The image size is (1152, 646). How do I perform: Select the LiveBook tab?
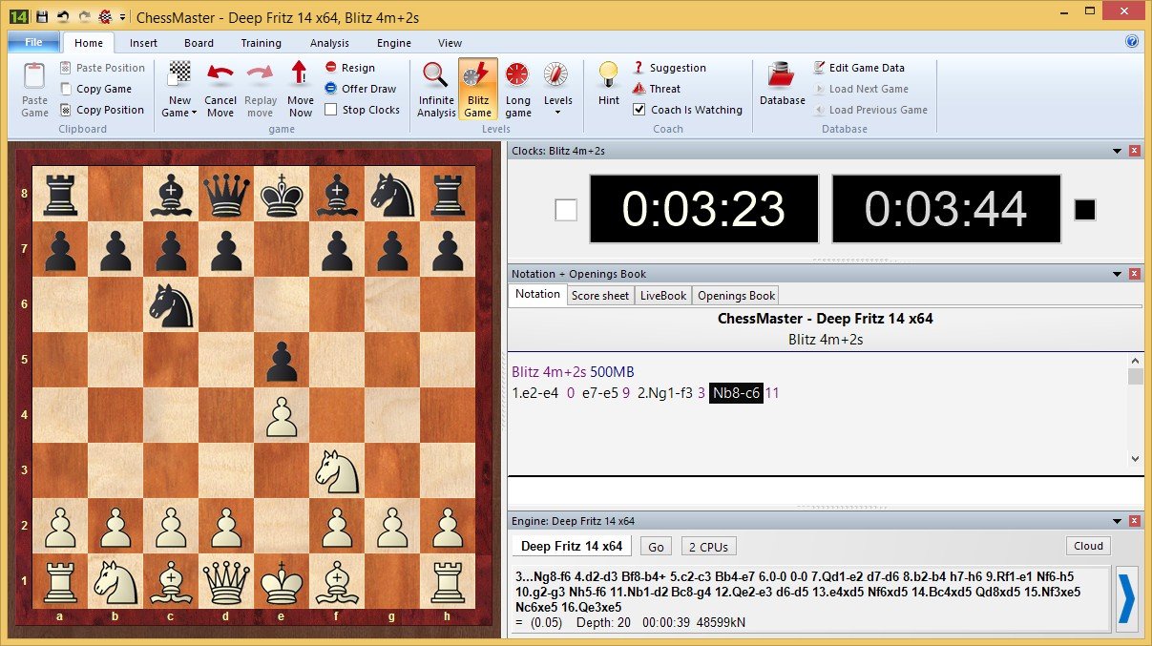click(663, 296)
